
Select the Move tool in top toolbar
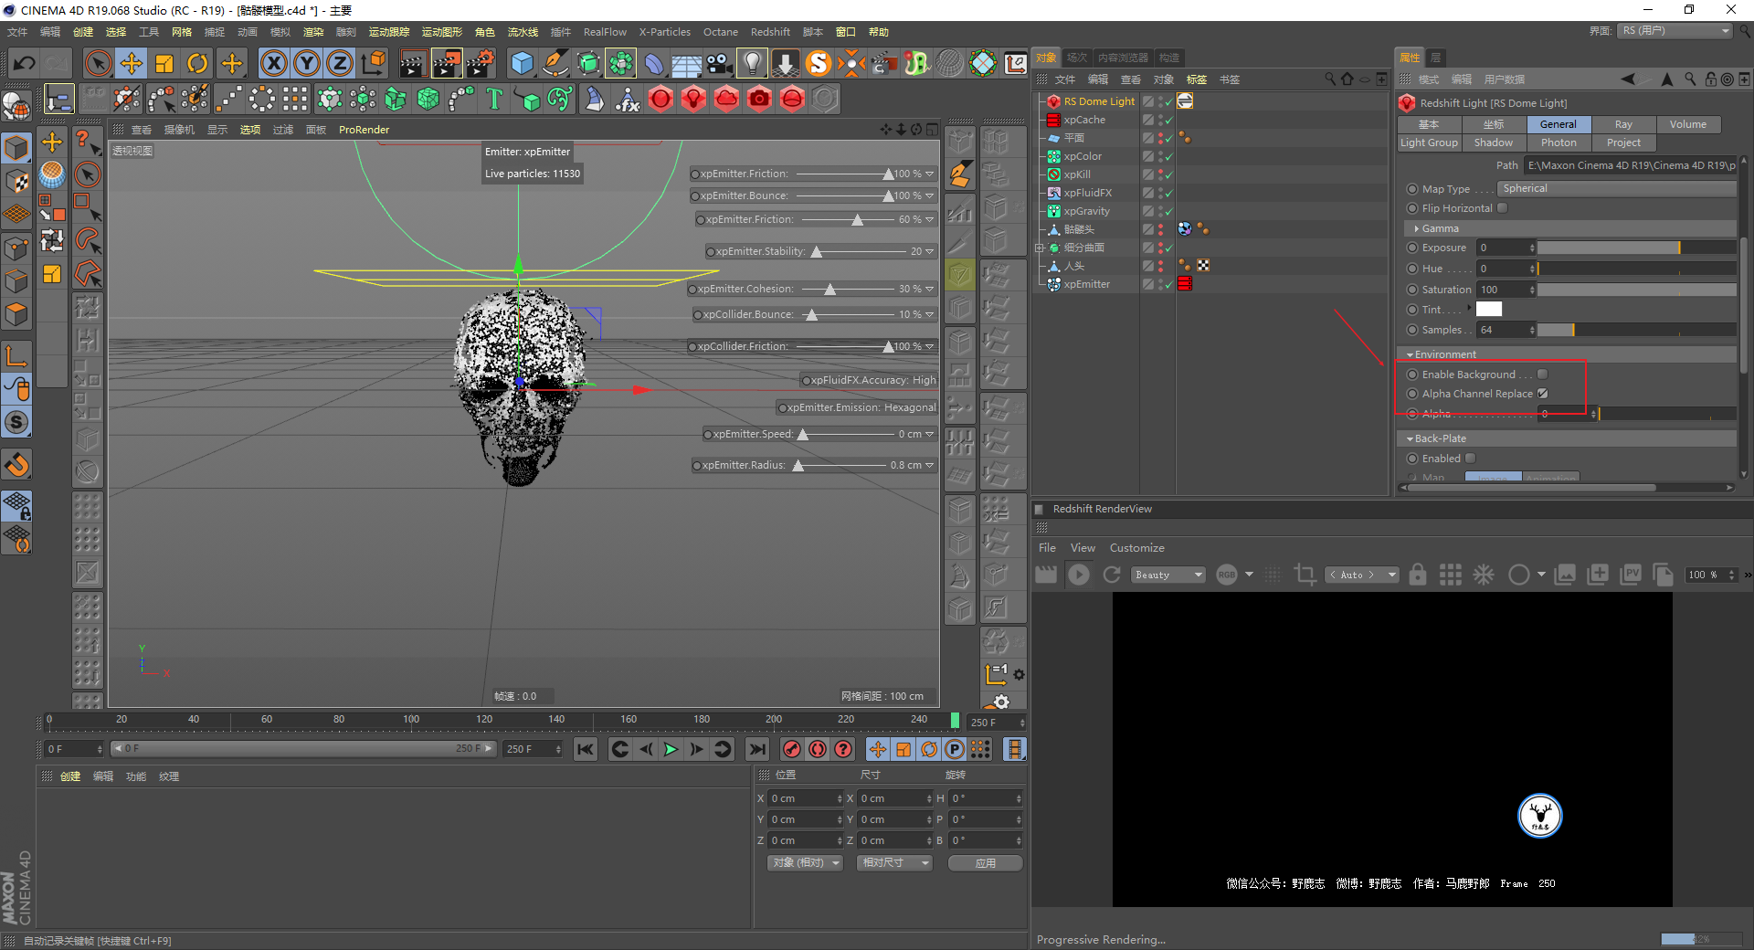pyautogui.click(x=132, y=63)
